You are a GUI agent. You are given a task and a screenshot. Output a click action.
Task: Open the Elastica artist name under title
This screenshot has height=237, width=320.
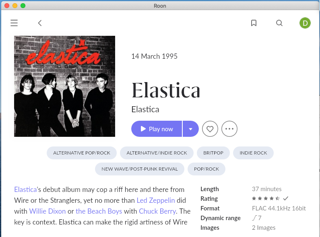point(145,109)
